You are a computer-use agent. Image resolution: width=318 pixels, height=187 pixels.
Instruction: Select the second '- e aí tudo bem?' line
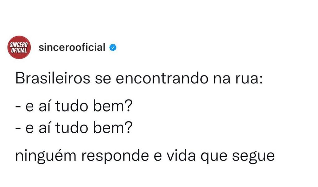click(74, 127)
